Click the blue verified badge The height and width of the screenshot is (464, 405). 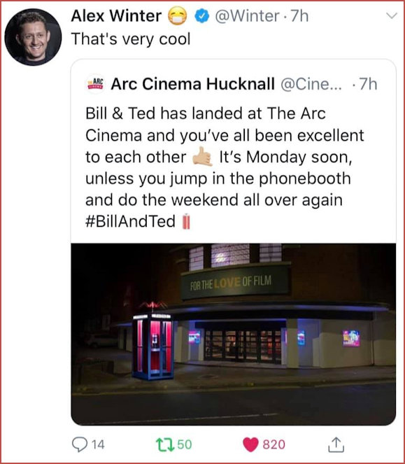pos(201,16)
